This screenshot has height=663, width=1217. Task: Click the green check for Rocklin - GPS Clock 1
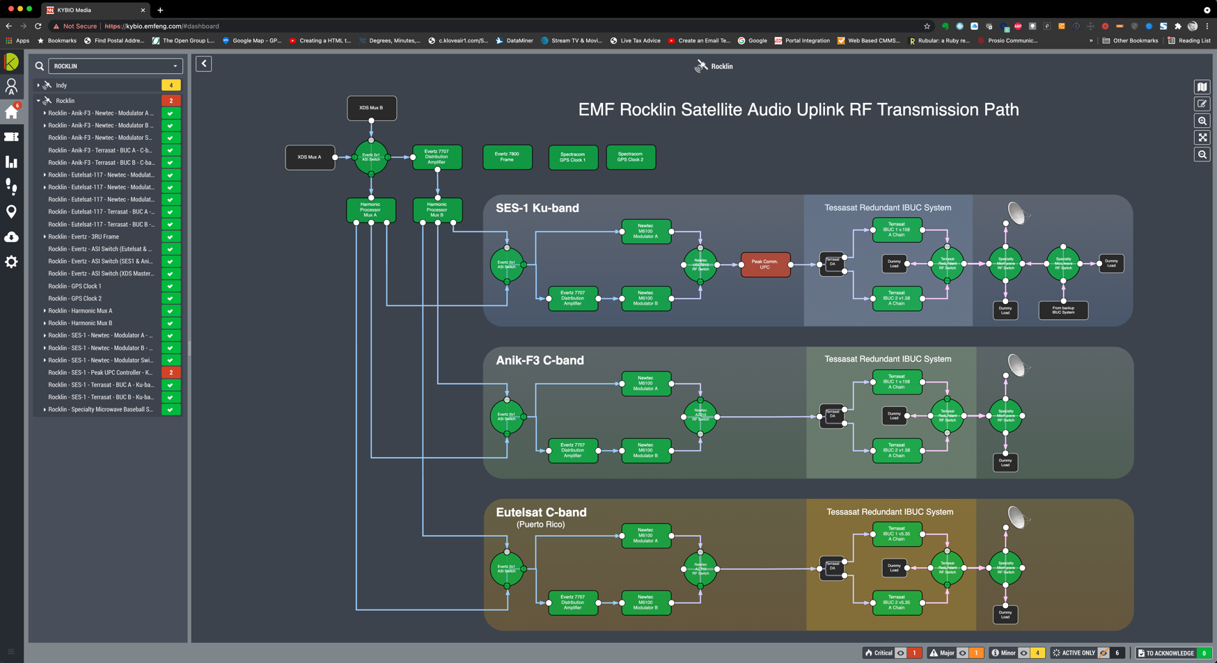tap(171, 286)
